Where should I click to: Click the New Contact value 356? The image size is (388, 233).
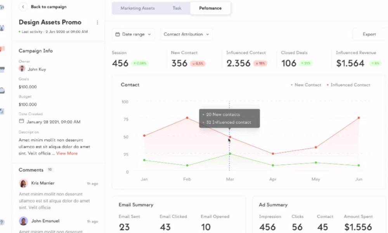(x=179, y=63)
